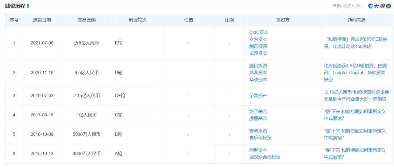Click the 交易金额 column header
This screenshot has width=394, height=167.
tap(86, 20)
